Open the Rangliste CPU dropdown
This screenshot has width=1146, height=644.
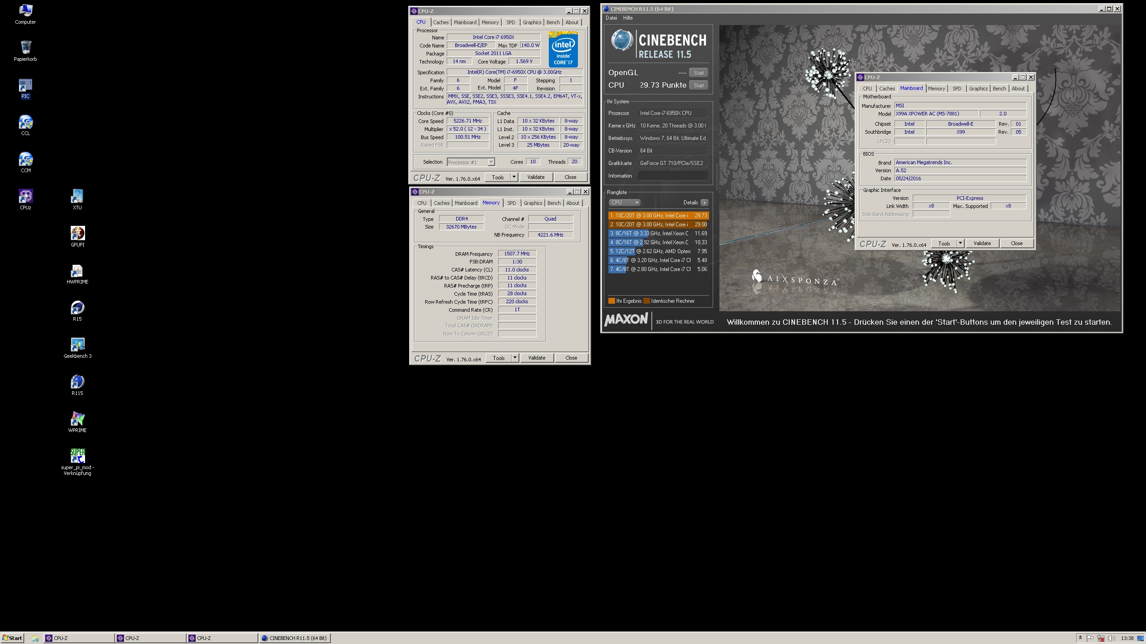[x=624, y=203]
